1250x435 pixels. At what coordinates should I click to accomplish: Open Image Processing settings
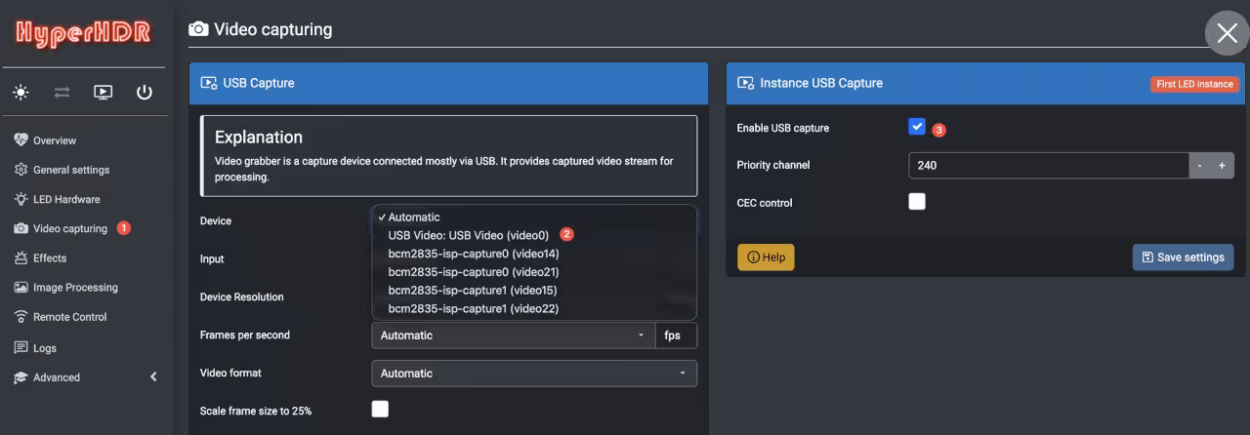(x=75, y=287)
